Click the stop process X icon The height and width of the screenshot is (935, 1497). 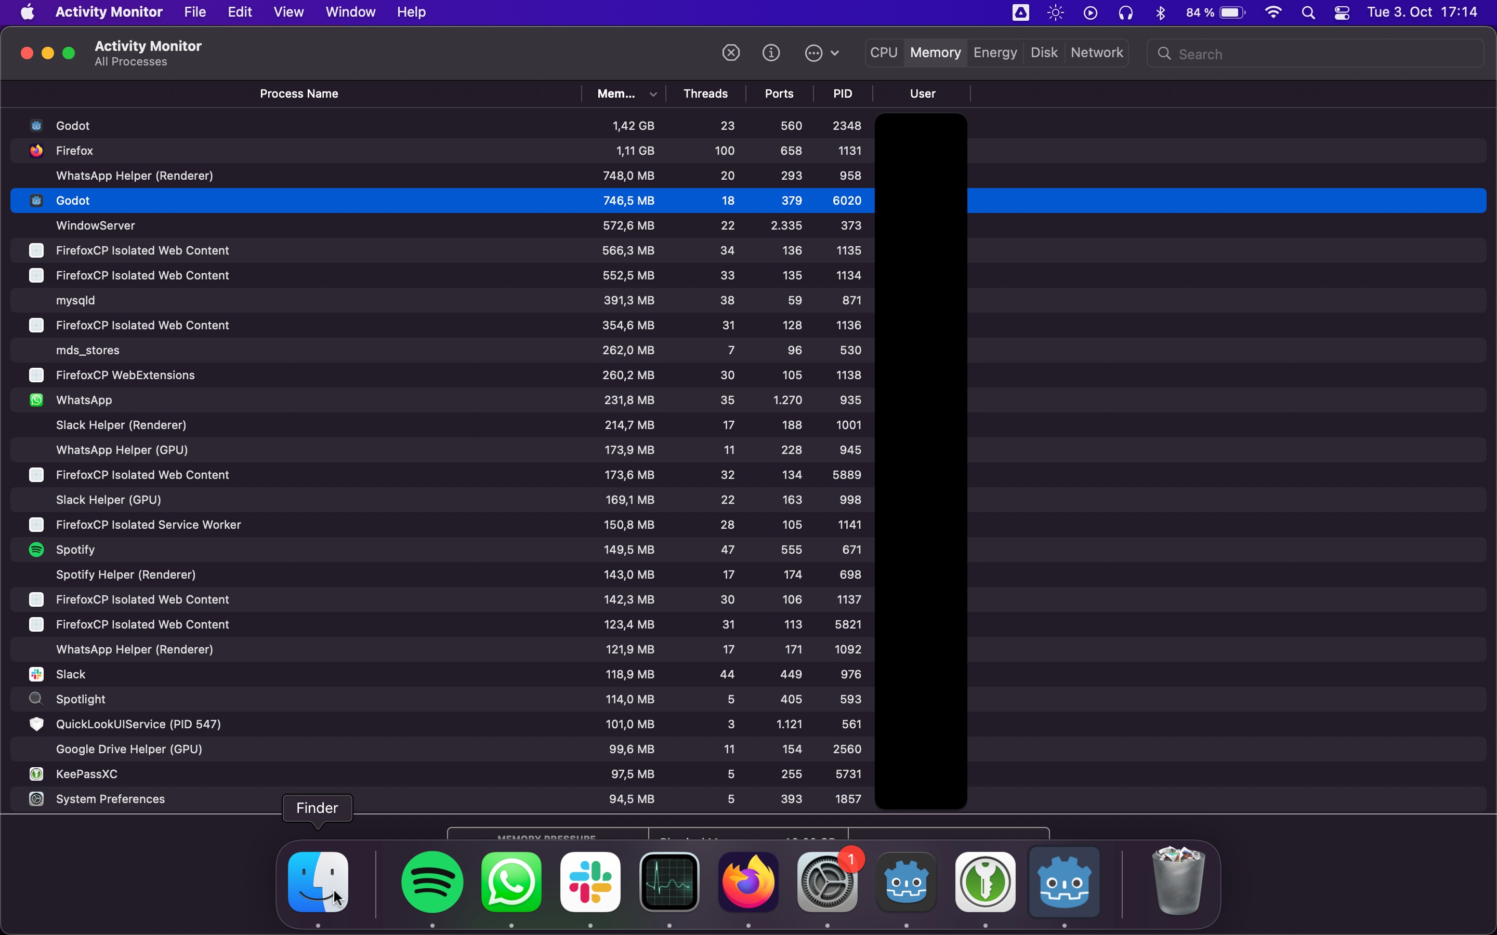(x=730, y=53)
